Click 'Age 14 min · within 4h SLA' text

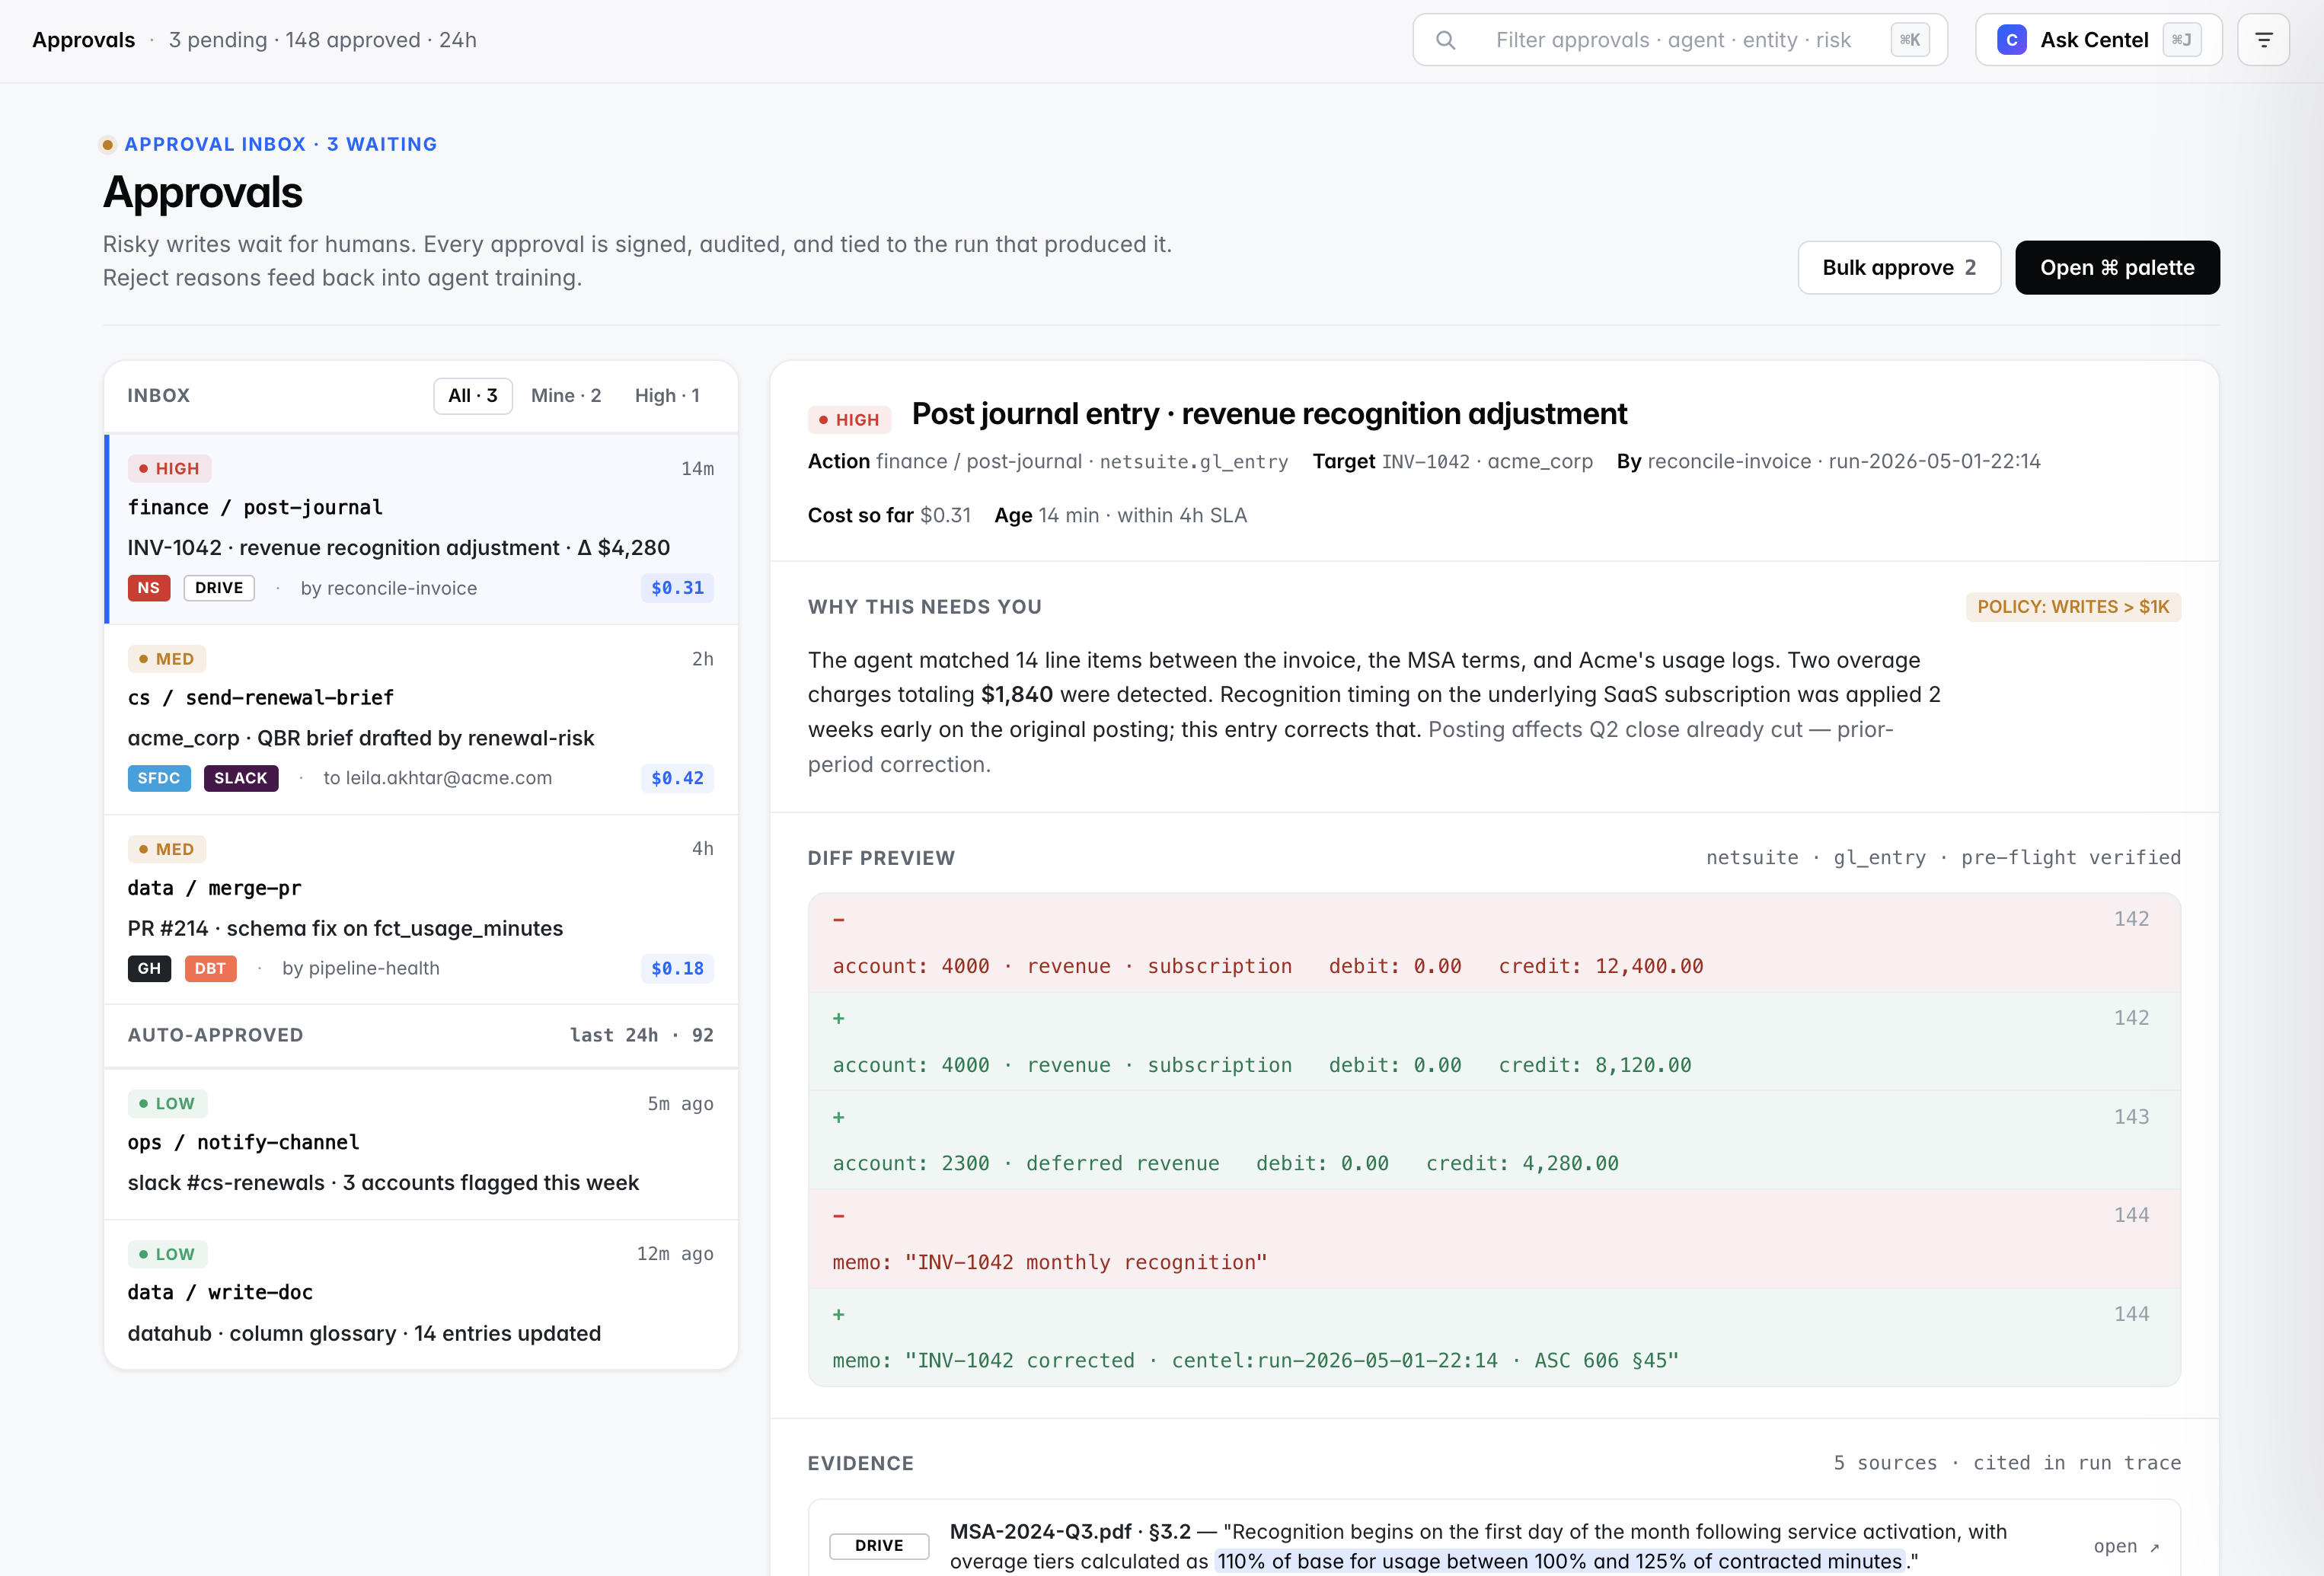pos(1120,515)
